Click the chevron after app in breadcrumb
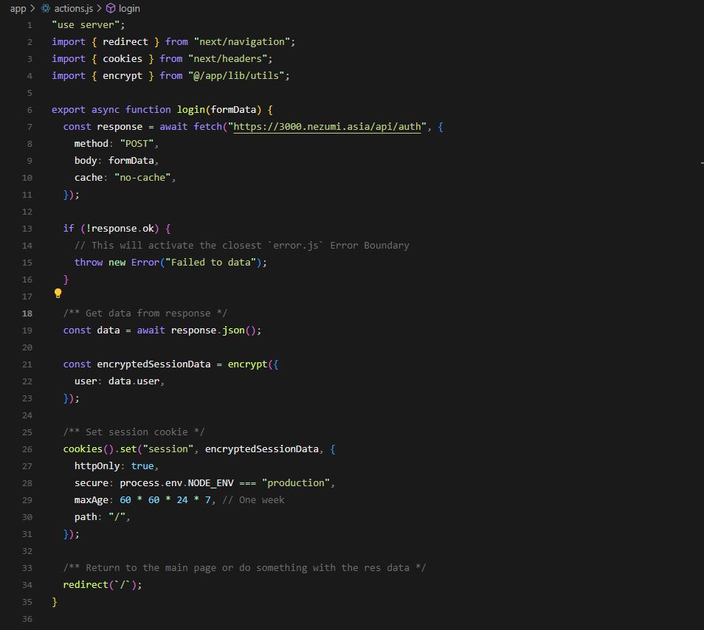 (x=32, y=8)
